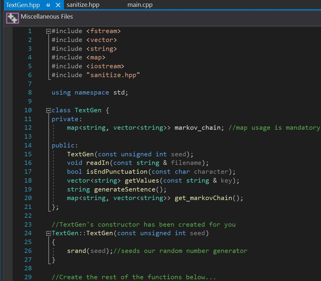Image resolution: width=321 pixels, height=281 pixels.
Task: Open the main.cpp tab
Action: click(x=140, y=5)
